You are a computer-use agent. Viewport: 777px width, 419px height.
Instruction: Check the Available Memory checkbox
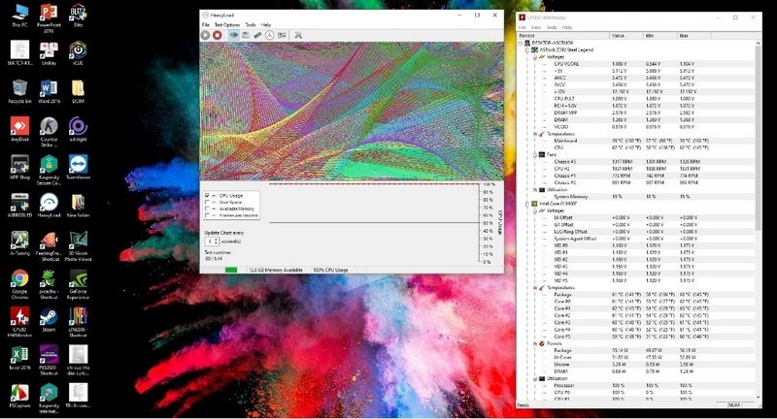click(x=208, y=209)
